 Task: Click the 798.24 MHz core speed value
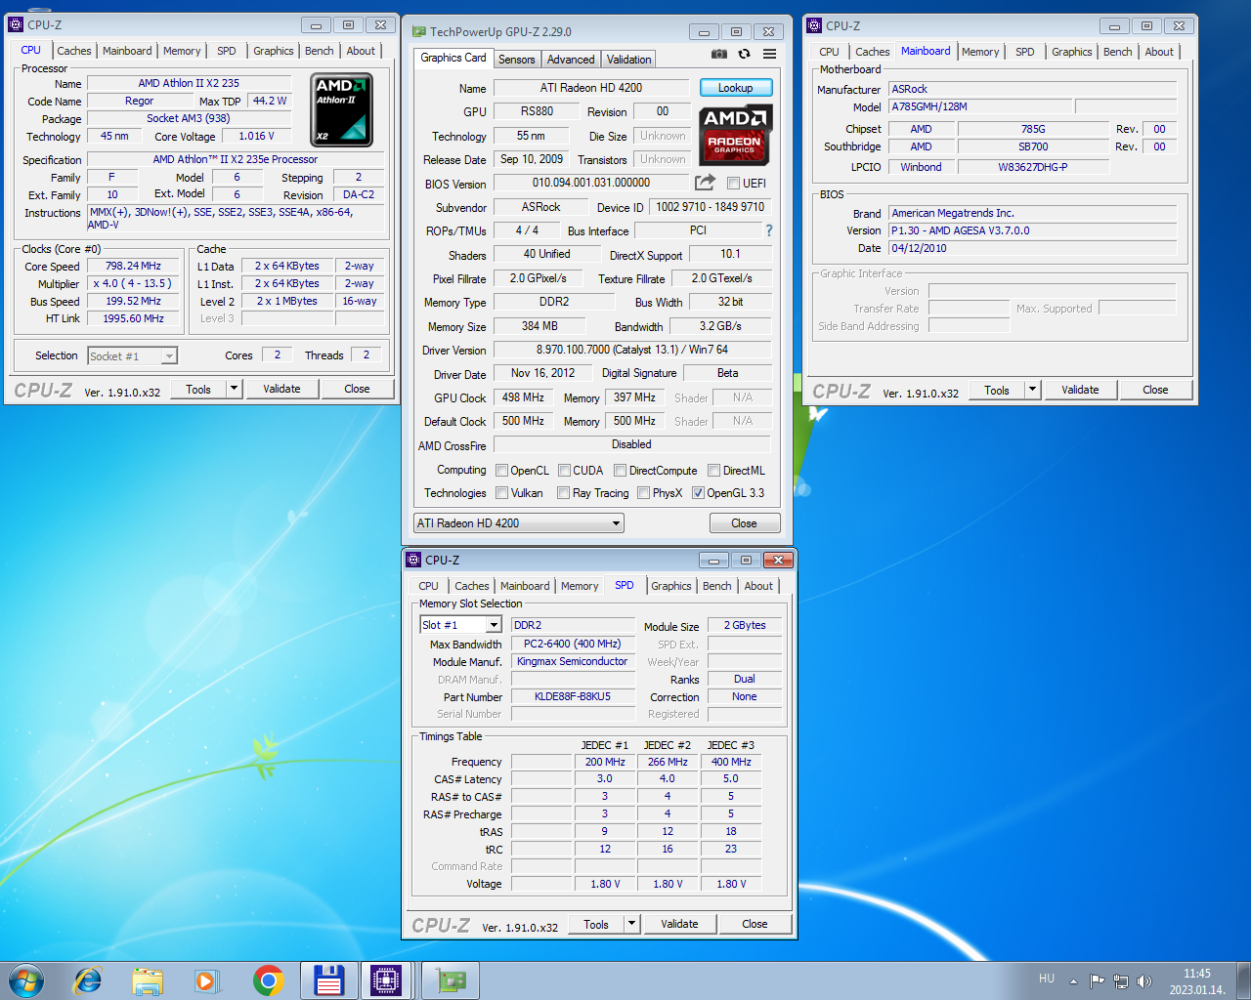[x=134, y=266]
